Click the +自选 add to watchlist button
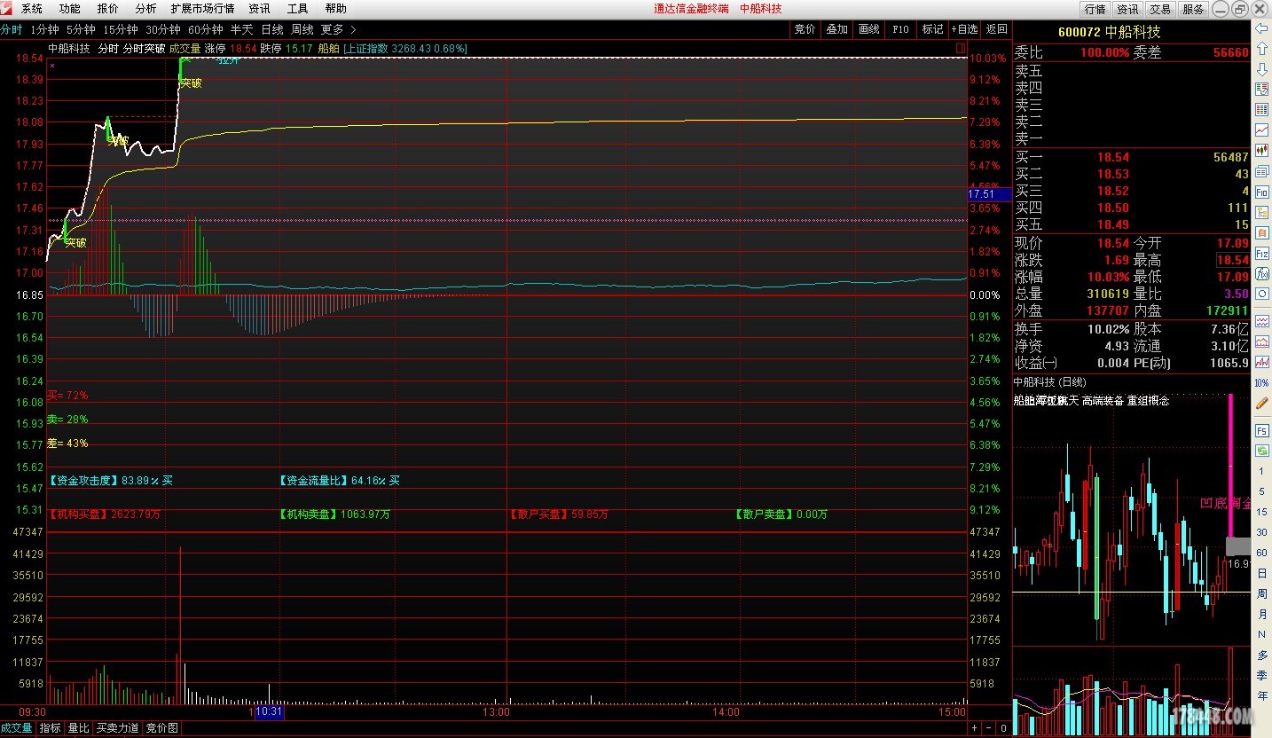 [965, 29]
